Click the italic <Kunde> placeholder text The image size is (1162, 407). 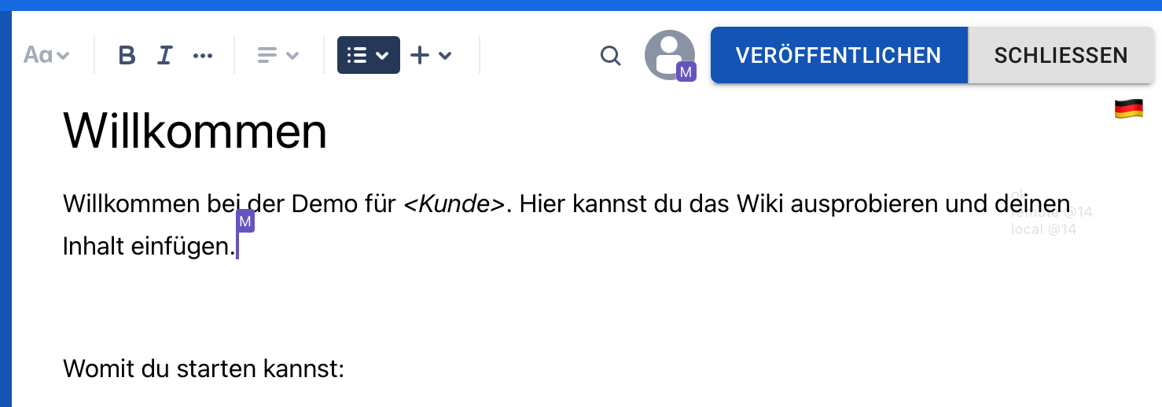pyautogui.click(x=454, y=204)
